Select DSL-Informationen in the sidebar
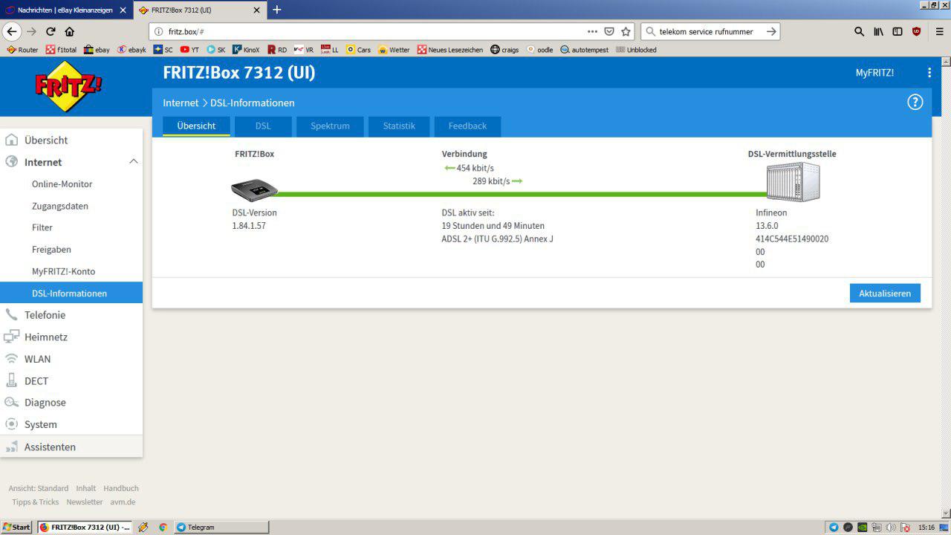This screenshot has width=951, height=535. (71, 293)
